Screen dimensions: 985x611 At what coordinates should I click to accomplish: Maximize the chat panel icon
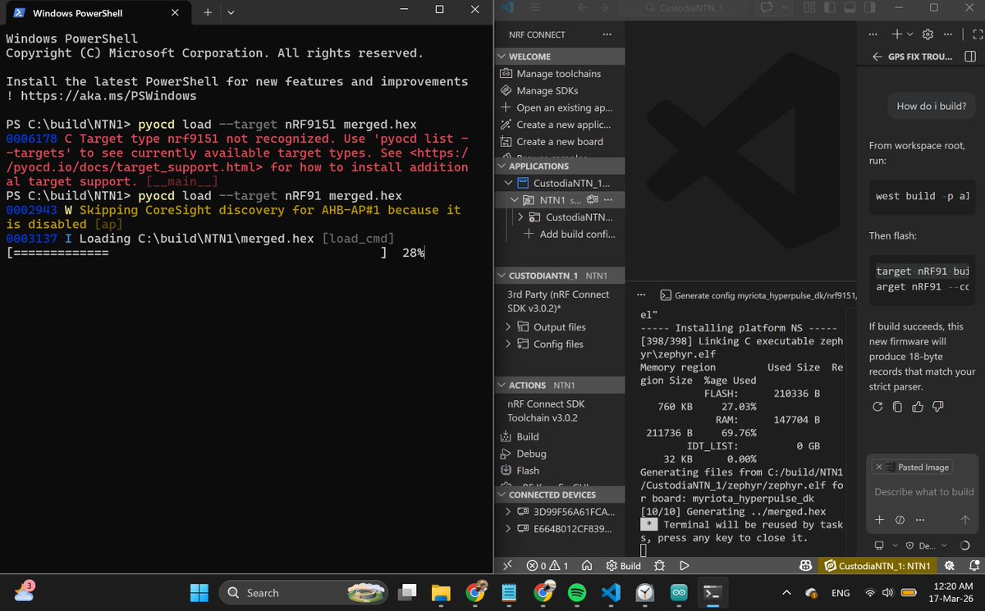[x=977, y=34]
